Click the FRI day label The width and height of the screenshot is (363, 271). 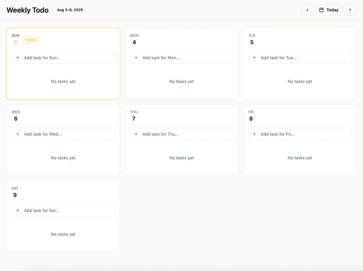pyautogui.click(x=251, y=112)
